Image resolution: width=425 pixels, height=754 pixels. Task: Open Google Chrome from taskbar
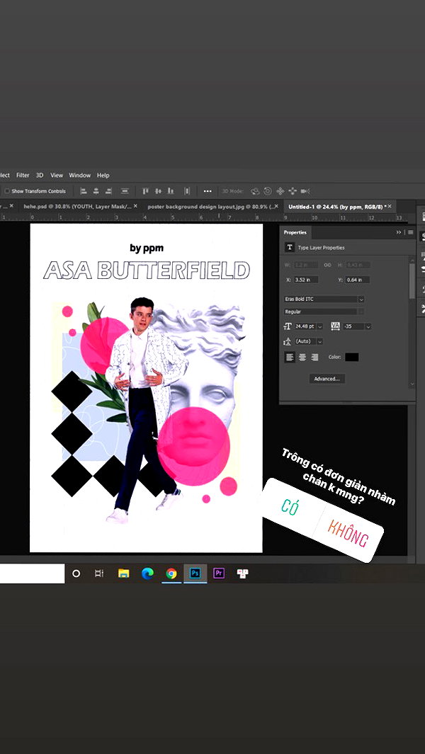(171, 573)
